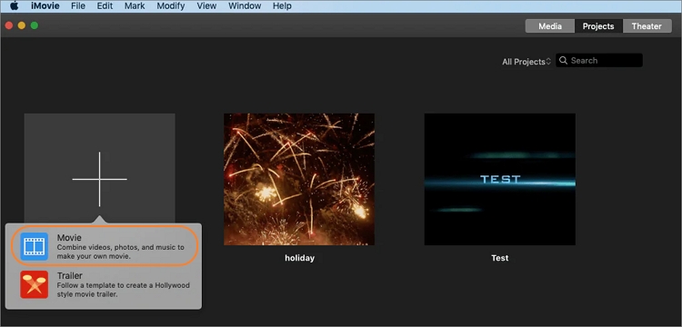
Task: Open the Window menu
Action: click(x=245, y=6)
